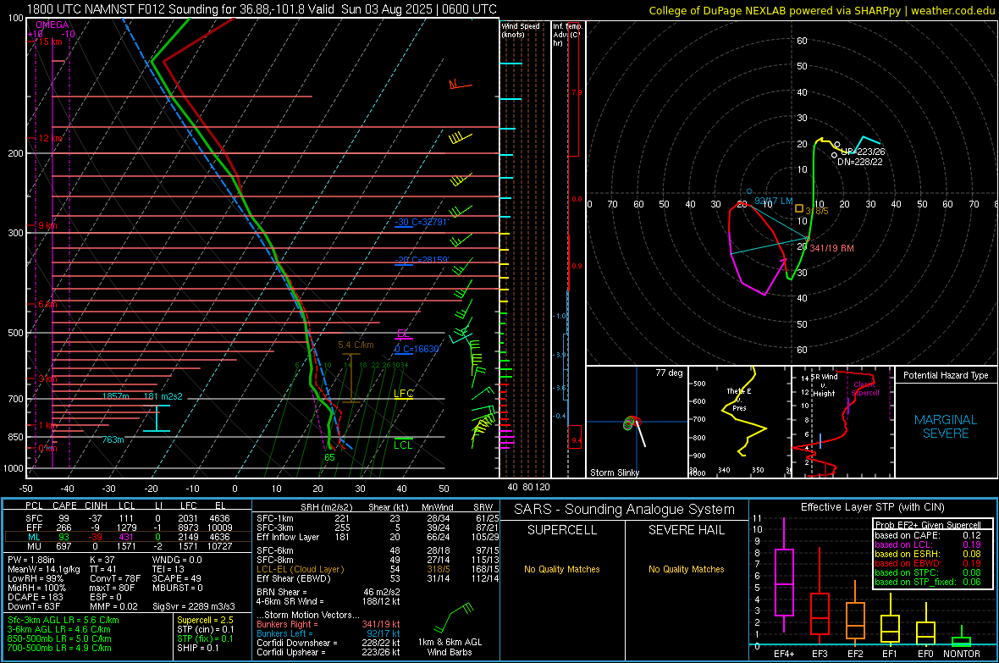Select the SFC parcel row

tap(128, 518)
